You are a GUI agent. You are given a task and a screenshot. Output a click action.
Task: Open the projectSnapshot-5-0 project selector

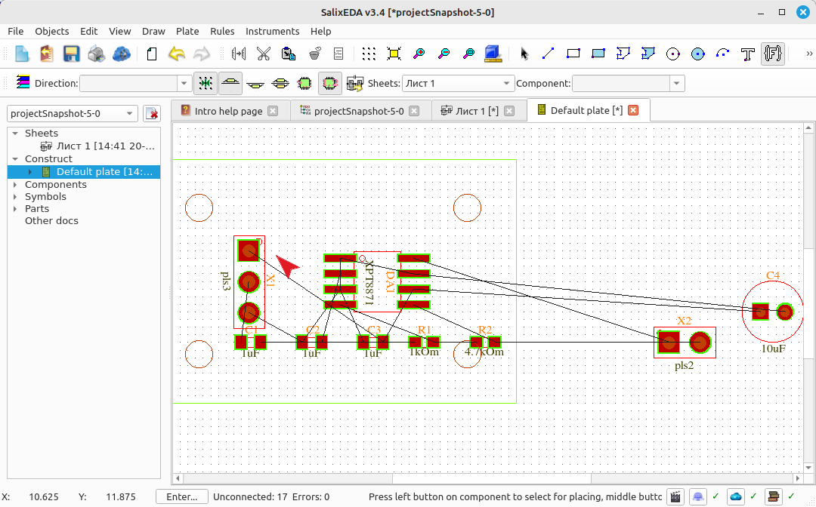(x=73, y=113)
